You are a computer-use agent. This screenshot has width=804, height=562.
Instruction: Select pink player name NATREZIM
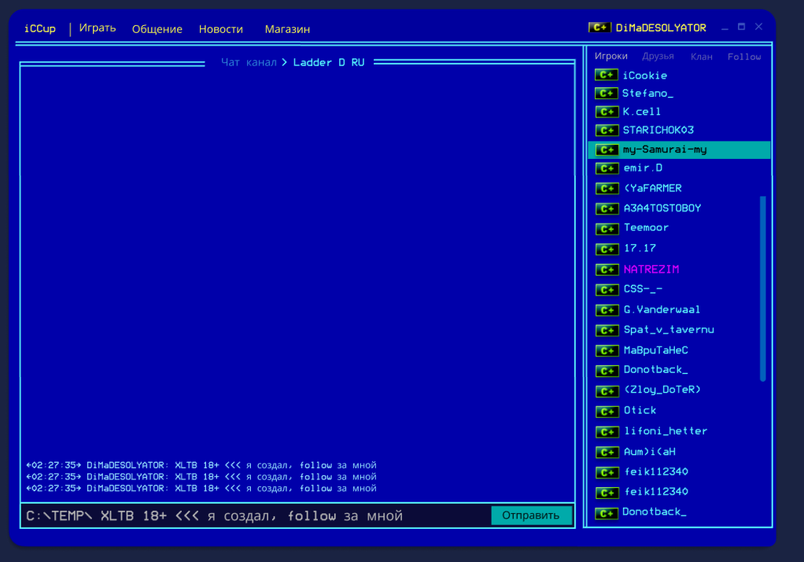651,269
